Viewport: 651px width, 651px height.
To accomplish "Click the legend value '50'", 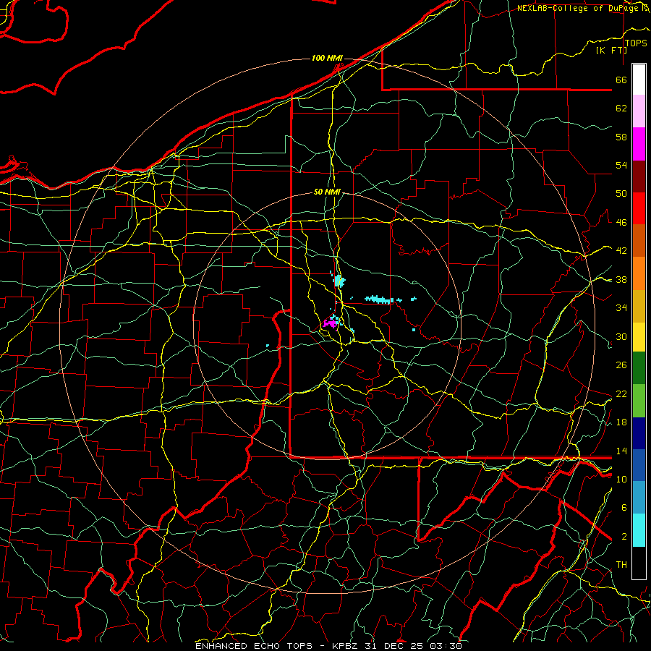I will coord(621,194).
